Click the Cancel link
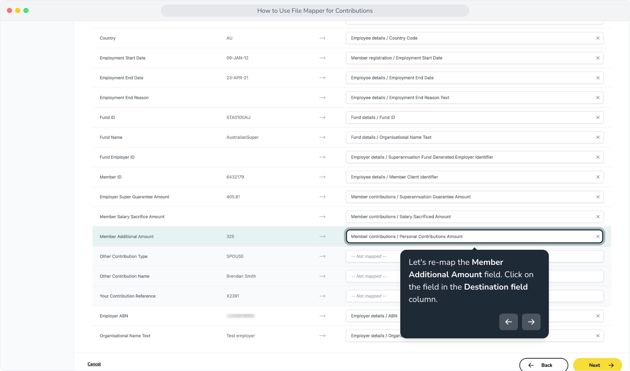The width and height of the screenshot is (630, 371). (x=94, y=364)
